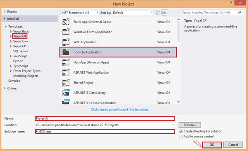Select ASP.NET 5 Class Library template name
248x151 pixels.
[89, 93]
